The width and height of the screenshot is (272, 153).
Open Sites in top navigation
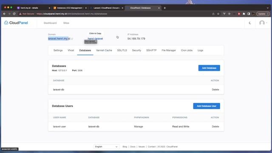point(66,23)
